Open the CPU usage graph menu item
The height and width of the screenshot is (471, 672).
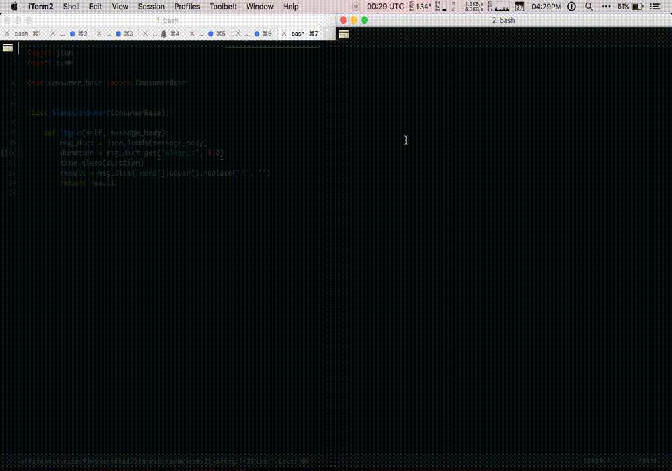pyautogui.click(x=499, y=7)
